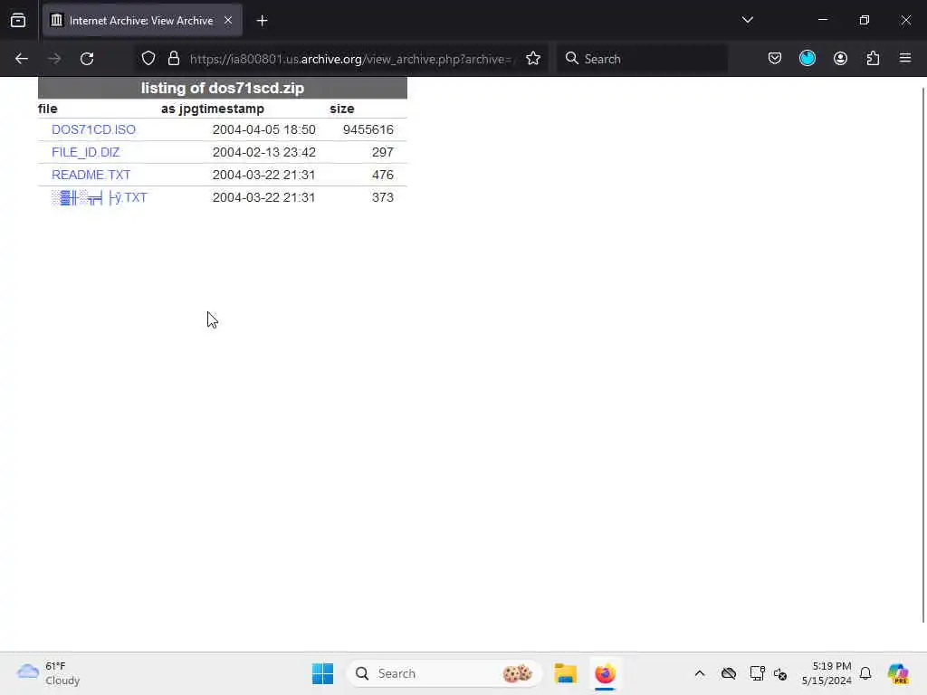Bookmark this page with the star icon
Image resolution: width=927 pixels, height=695 pixels.
pyautogui.click(x=533, y=59)
